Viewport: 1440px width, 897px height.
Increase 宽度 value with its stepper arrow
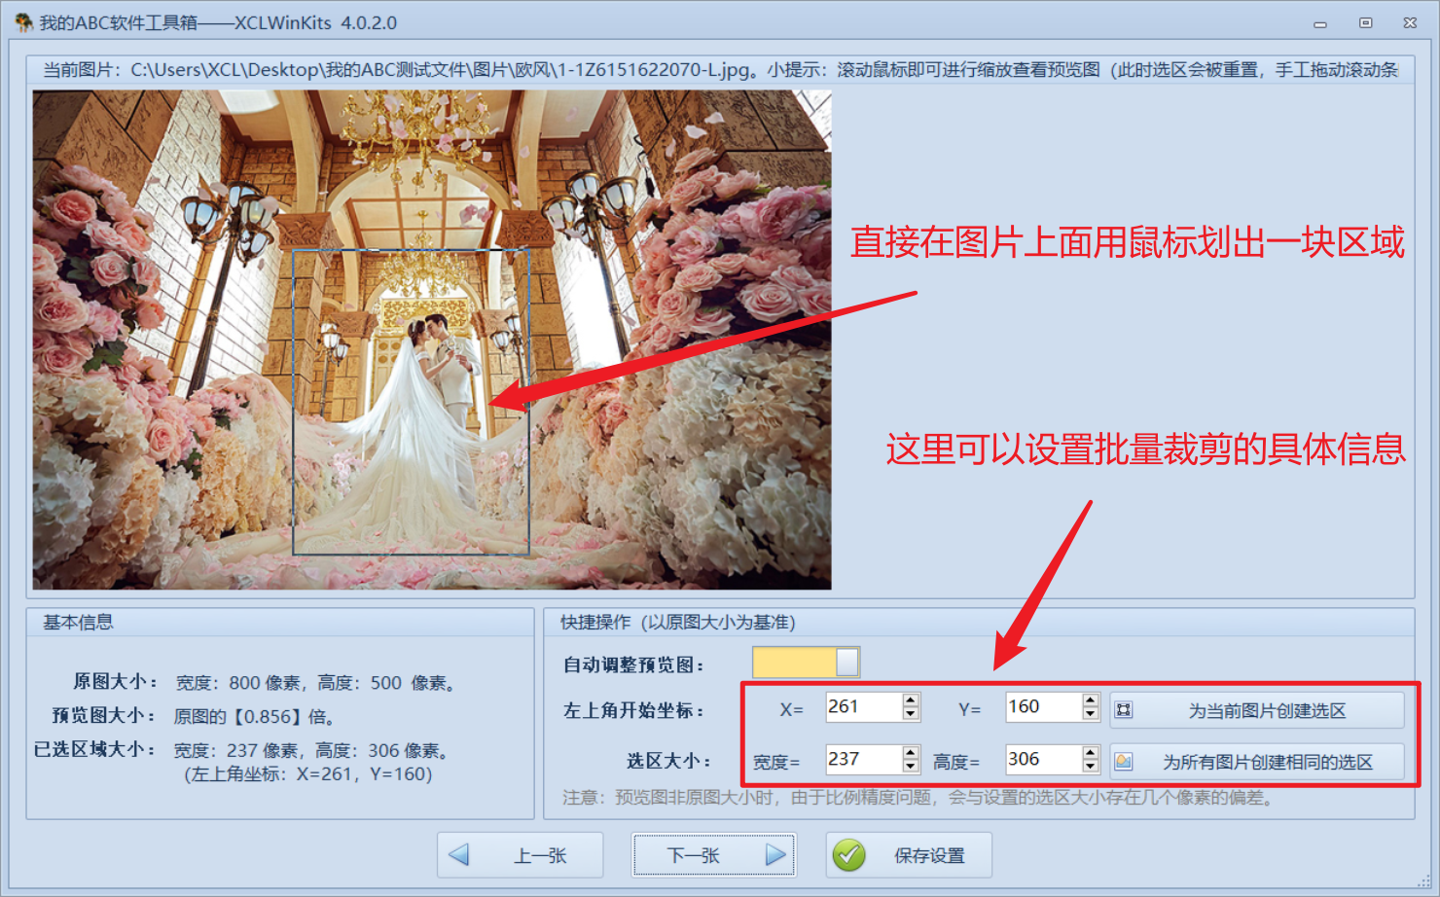pos(909,753)
